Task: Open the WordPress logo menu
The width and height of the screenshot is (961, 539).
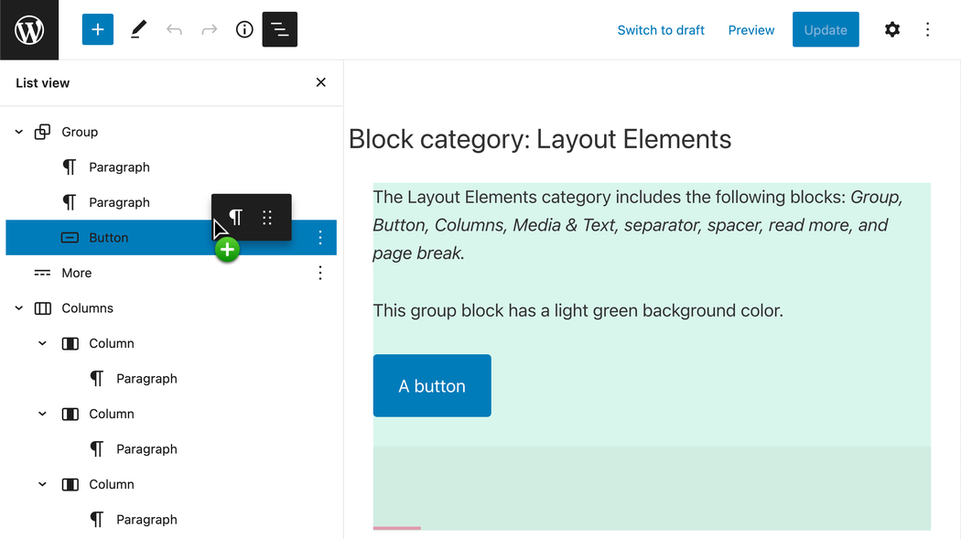Action: 29,29
